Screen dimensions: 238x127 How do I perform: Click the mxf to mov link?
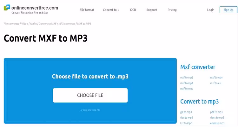tap(187, 89)
